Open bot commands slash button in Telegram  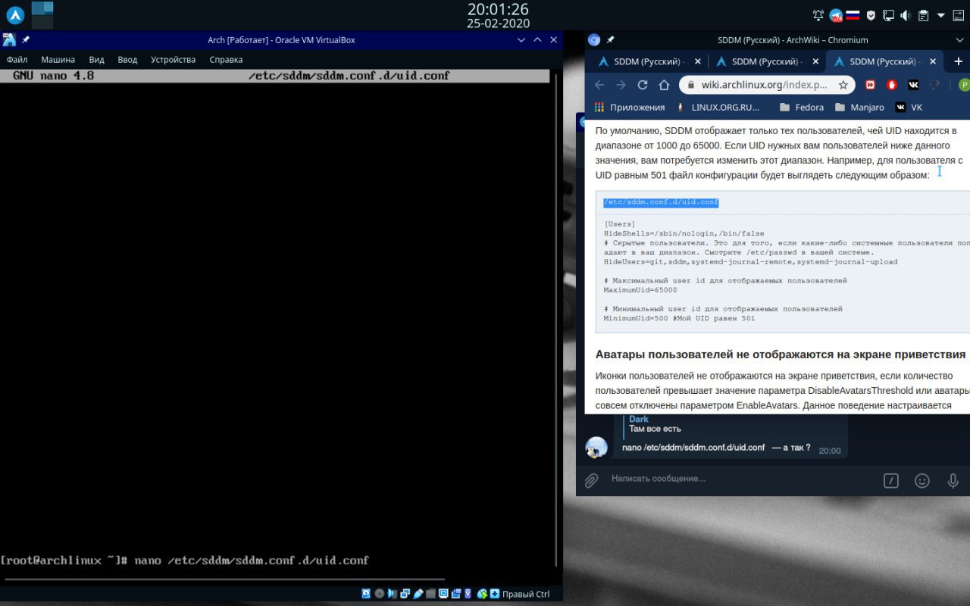pyautogui.click(x=891, y=480)
